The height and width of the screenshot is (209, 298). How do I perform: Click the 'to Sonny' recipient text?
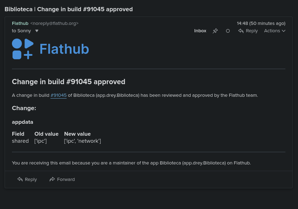[21, 31]
